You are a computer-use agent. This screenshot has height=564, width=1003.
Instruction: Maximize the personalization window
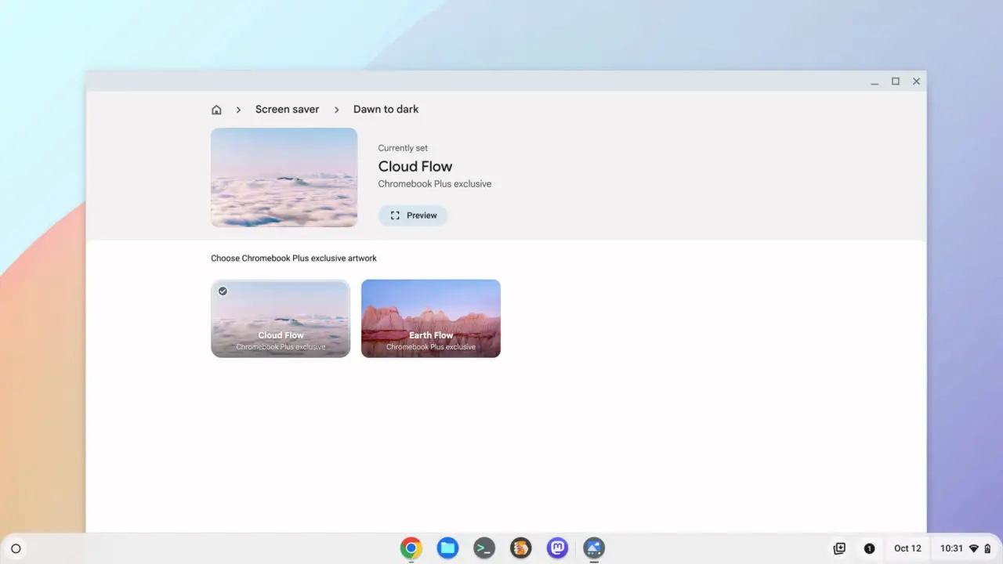point(896,81)
